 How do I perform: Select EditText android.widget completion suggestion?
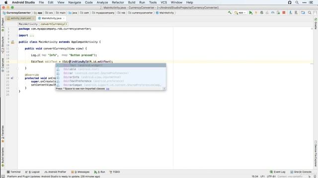(111, 65)
